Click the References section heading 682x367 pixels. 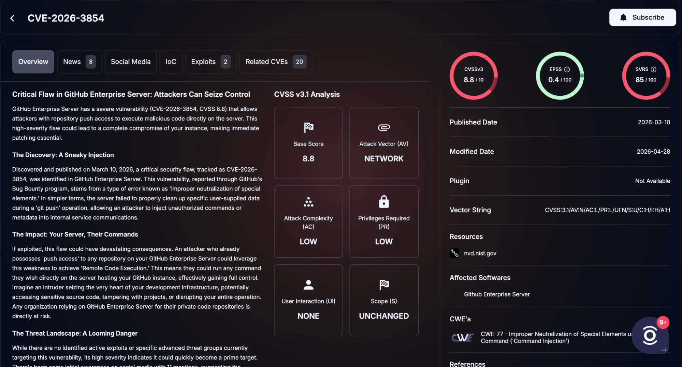pyautogui.click(x=467, y=364)
